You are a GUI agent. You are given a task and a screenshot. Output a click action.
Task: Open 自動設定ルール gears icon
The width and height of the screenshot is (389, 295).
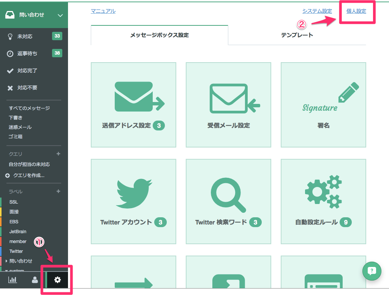click(x=324, y=192)
